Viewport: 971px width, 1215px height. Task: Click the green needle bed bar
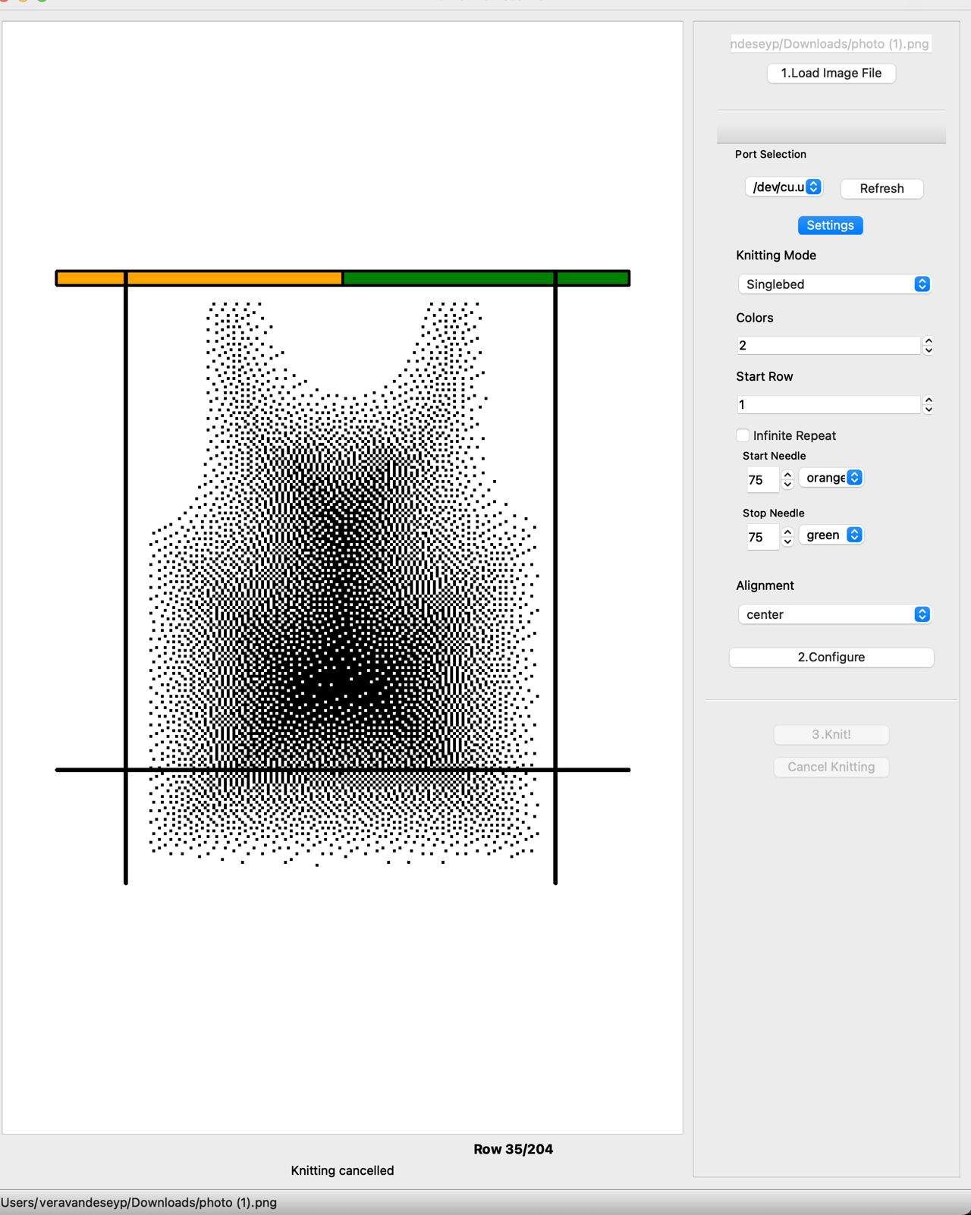485,278
